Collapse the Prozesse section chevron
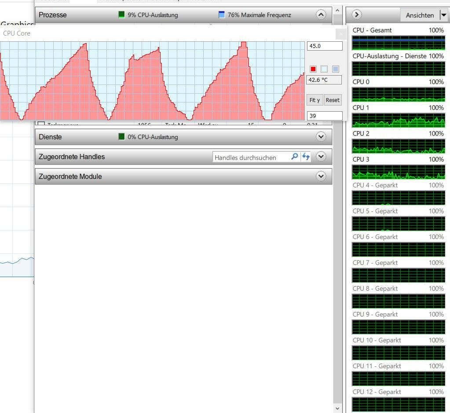450x413 pixels. pos(321,15)
